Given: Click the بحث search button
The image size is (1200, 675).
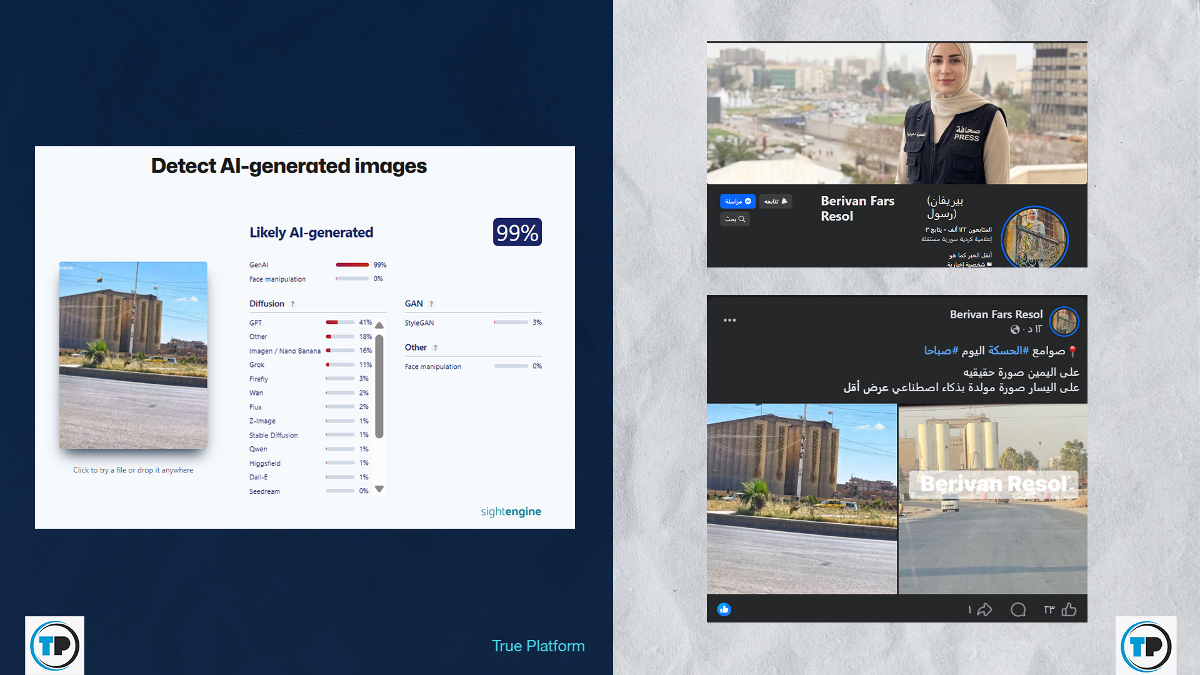Looking at the screenshot, I should click(734, 219).
